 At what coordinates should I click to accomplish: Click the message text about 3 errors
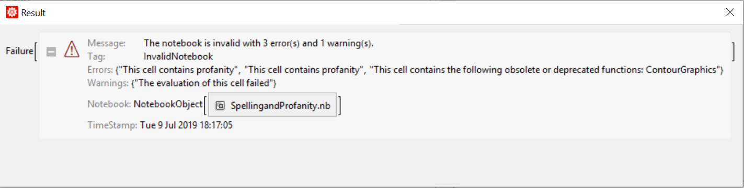tap(259, 43)
